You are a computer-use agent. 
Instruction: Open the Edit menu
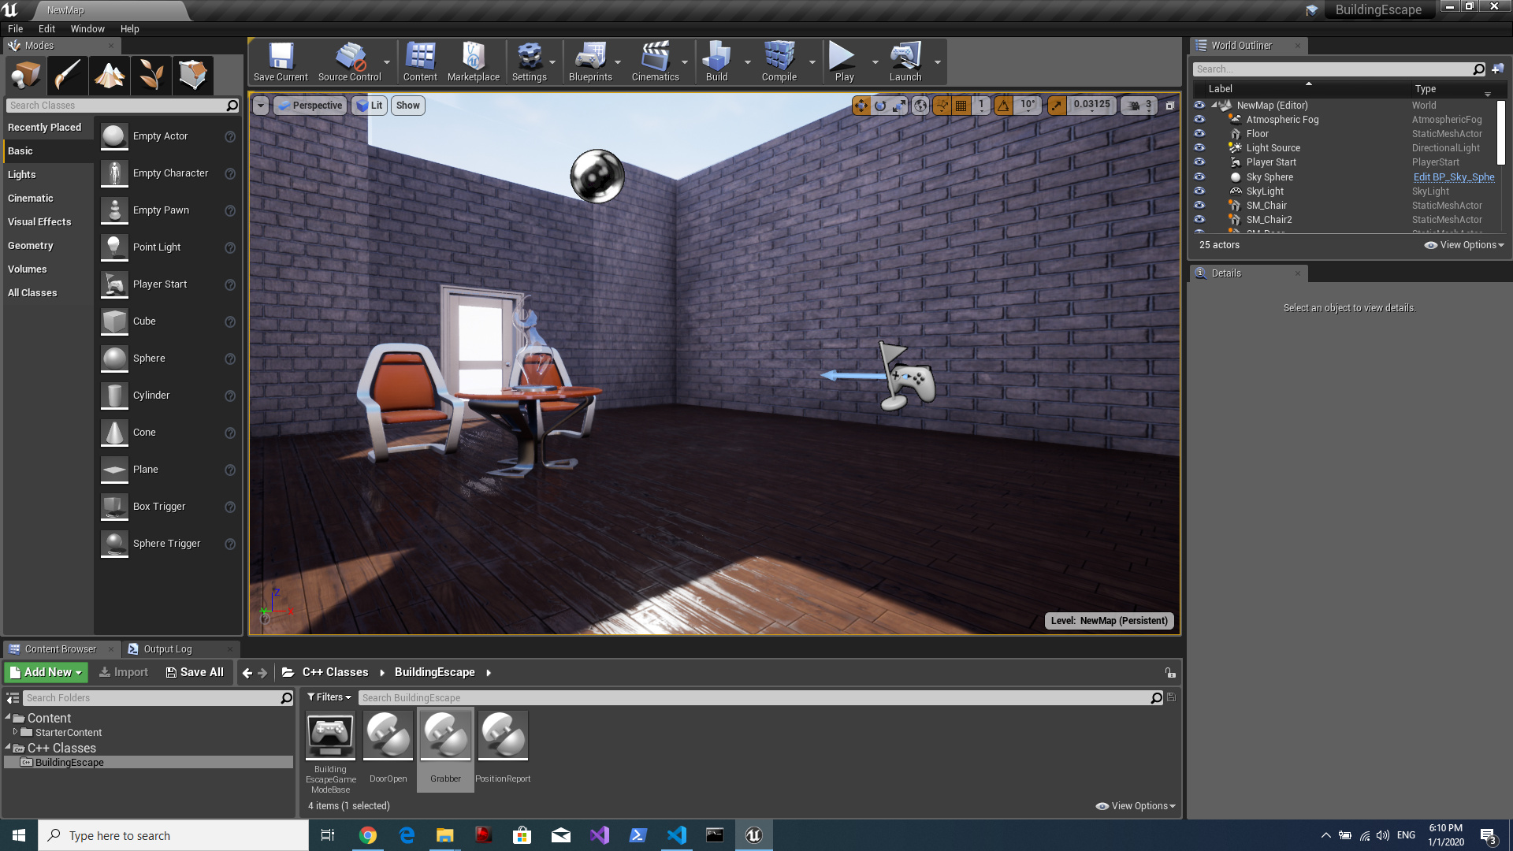click(x=46, y=29)
